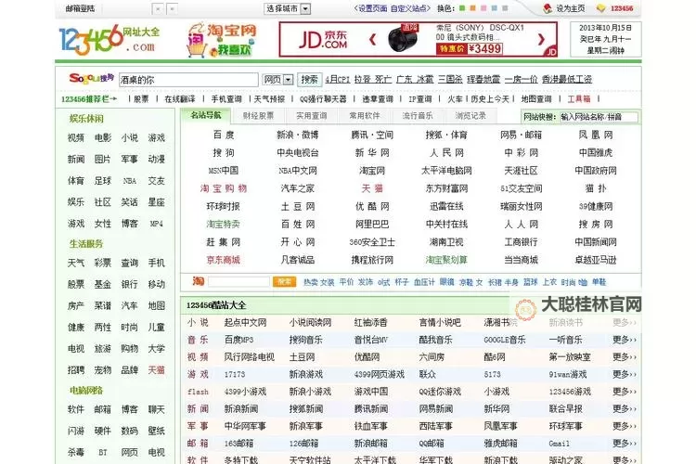Switch to the 名站导航 tab

click(205, 115)
